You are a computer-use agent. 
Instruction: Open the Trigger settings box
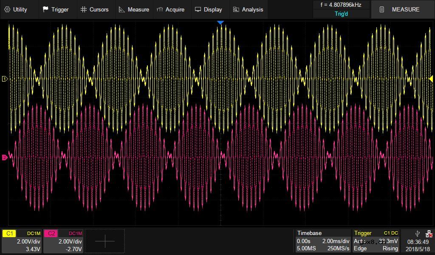pyautogui.click(x=376, y=241)
